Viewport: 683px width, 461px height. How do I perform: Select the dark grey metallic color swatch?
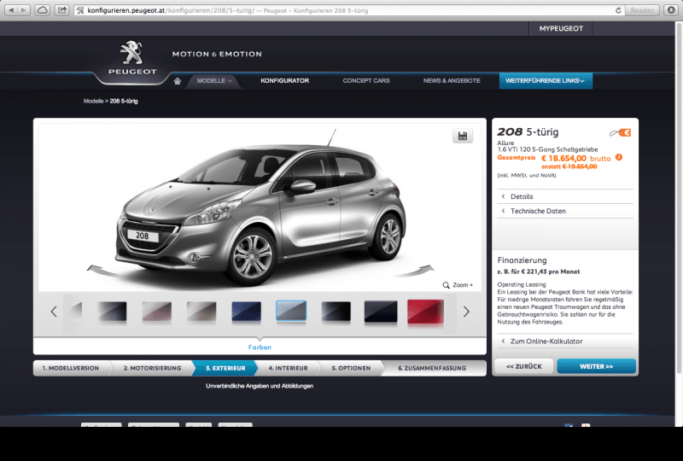[x=112, y=312]
